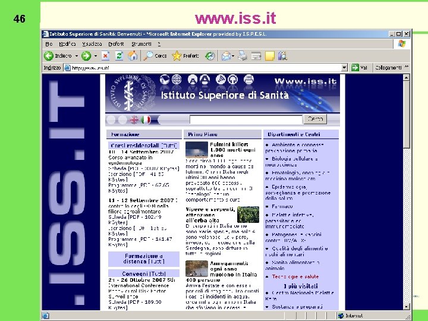Click the Windows flag logo in menu bar
428x321 pixels.
click(401, 43)
